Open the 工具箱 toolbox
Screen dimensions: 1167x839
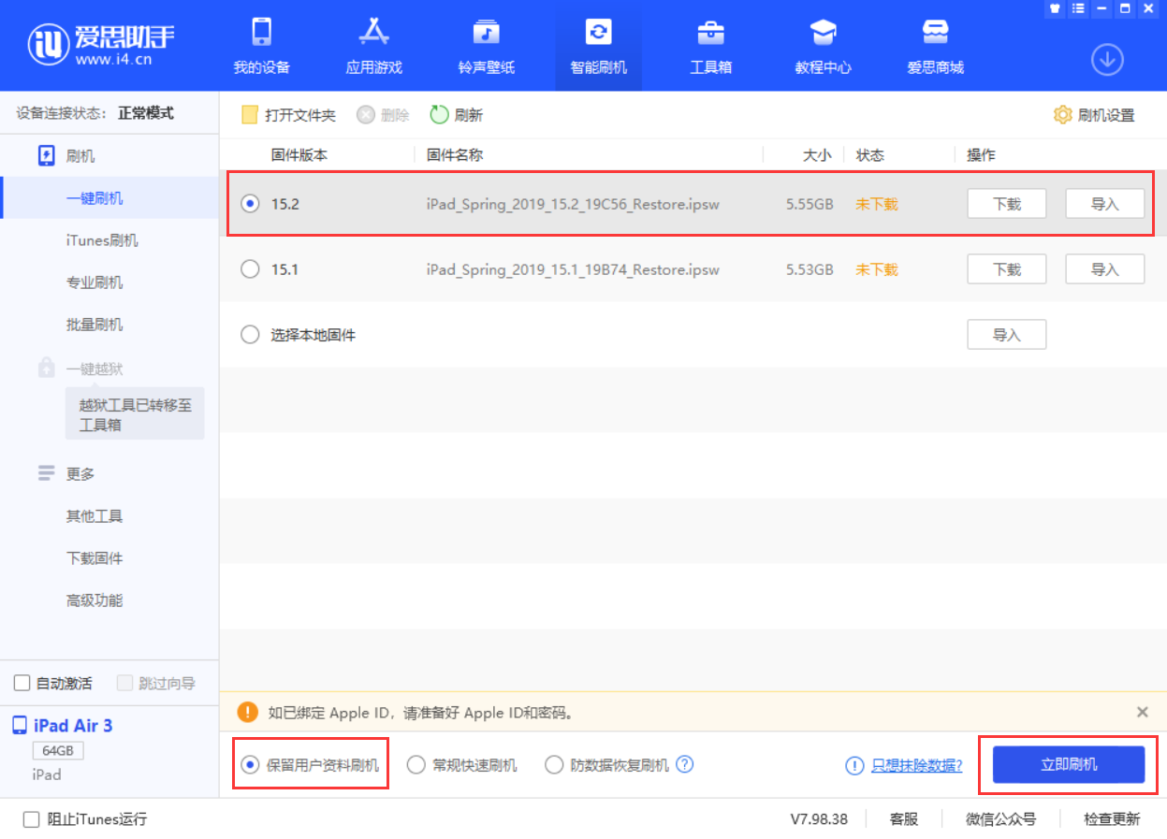tap(709, 45)
